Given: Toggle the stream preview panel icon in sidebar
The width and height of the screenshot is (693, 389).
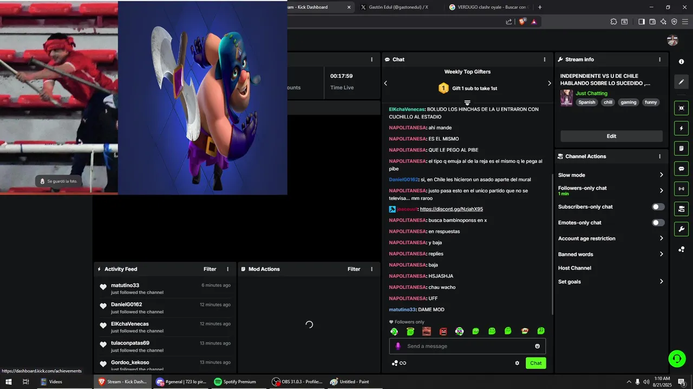Looking at the screenshot, I should coord(681,108).
